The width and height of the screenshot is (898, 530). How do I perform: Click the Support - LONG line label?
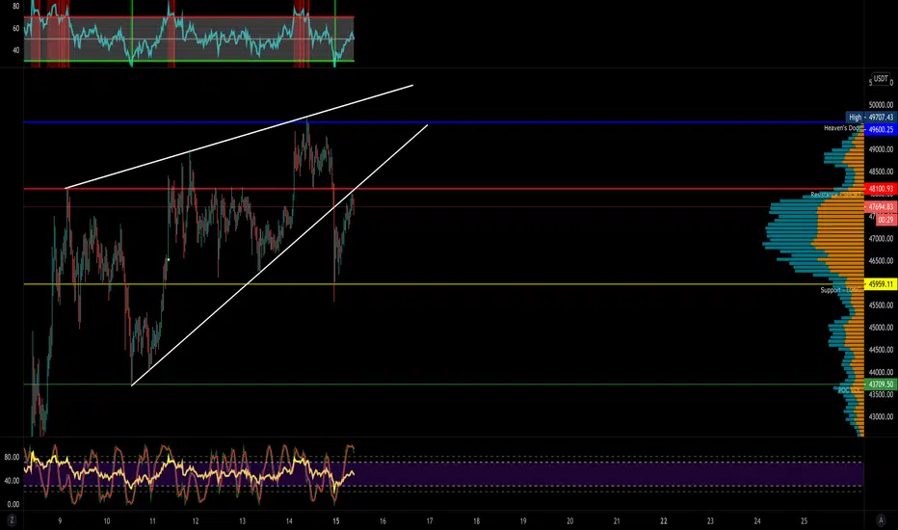pyautogui.click(x=841, y=290)
